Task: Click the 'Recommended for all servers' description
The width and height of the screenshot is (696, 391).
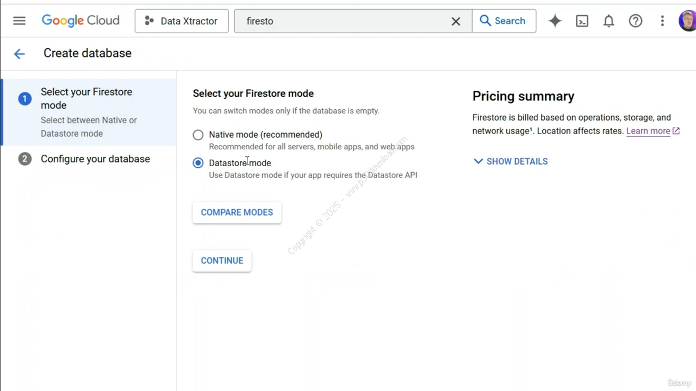Action: point(312,147)
